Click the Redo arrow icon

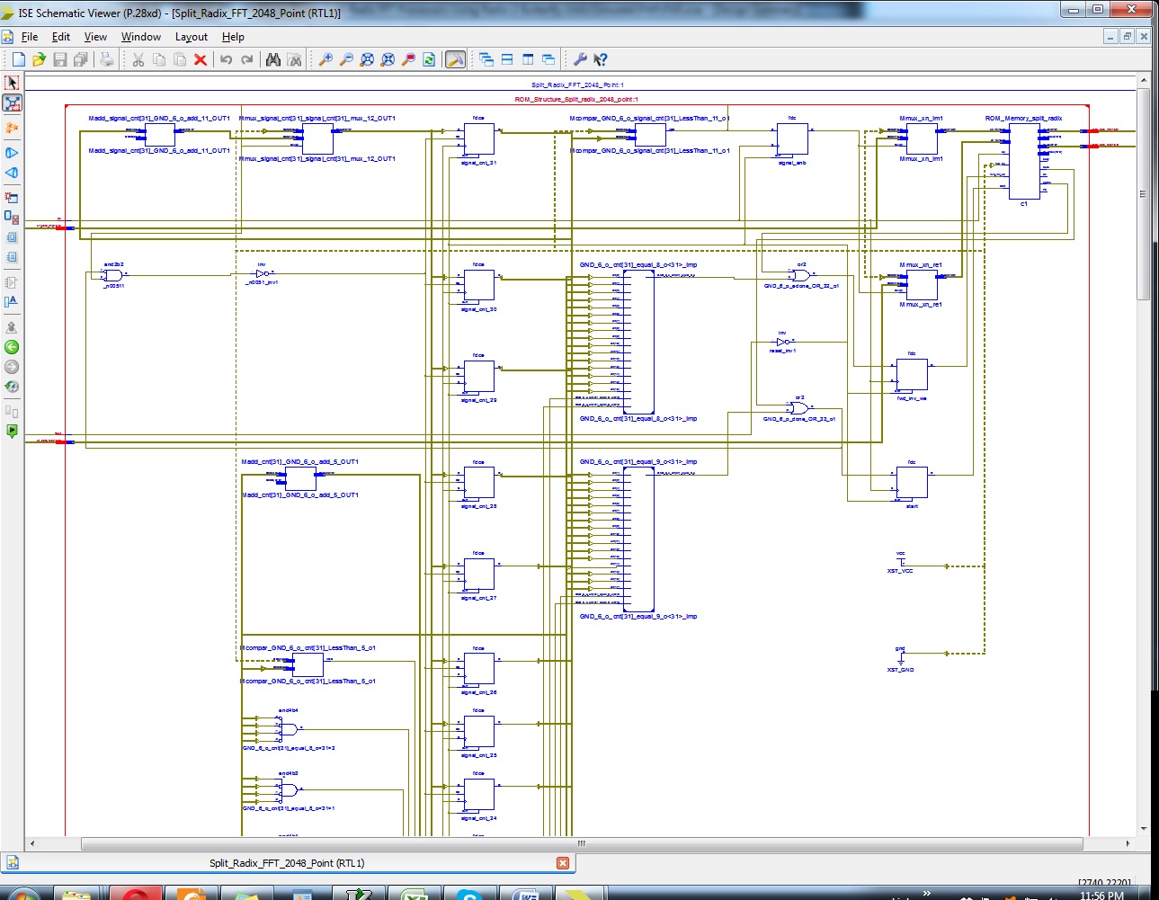[247, 59]
